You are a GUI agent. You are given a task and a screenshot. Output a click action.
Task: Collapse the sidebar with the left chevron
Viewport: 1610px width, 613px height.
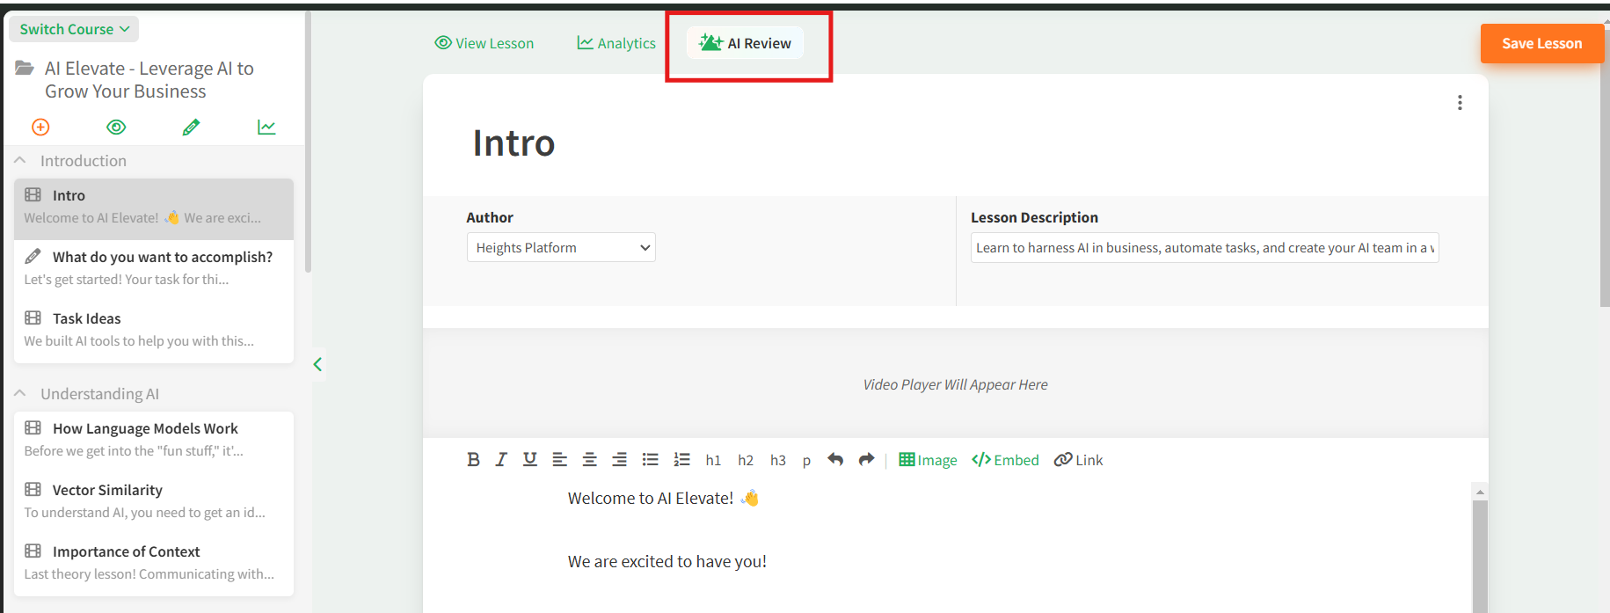click(x=317, y=364)
